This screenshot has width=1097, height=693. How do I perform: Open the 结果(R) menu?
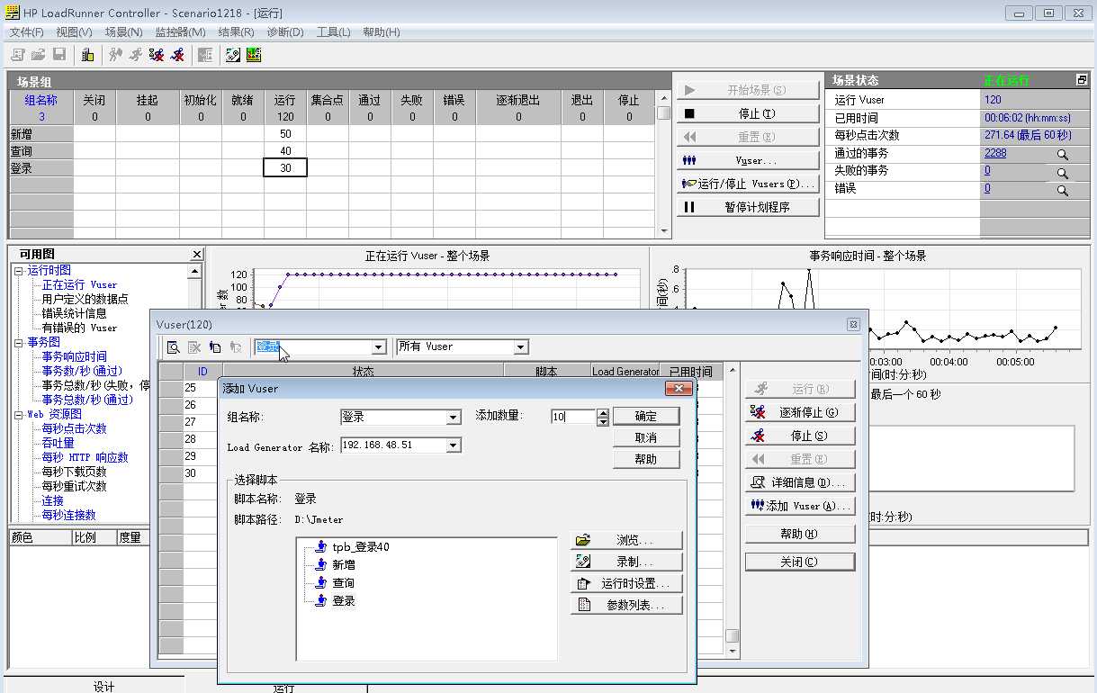tap(236, 32)
